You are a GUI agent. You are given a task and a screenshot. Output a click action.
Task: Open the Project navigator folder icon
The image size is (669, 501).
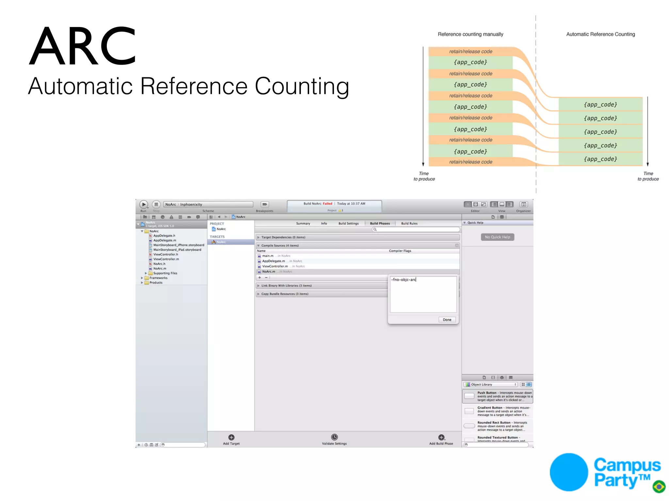pyautogui.click(x=145, y=217)
